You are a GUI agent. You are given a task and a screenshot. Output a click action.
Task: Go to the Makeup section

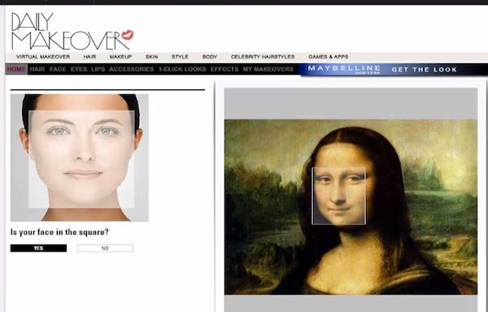click(x=120, y=57)
